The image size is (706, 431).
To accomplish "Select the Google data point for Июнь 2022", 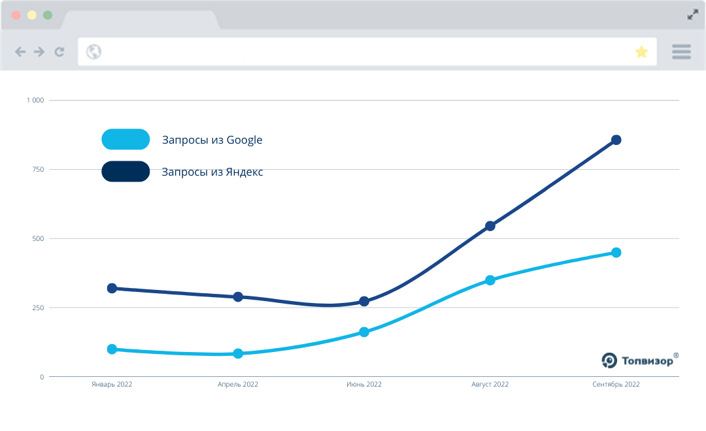I will [x=364, y=332].
